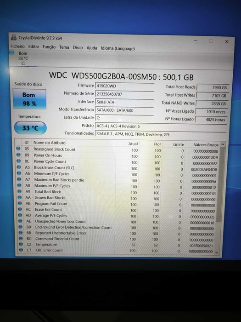Select the Power On Hours attribute name
Viewport: 241px width, 322px height.
[48, 155]
